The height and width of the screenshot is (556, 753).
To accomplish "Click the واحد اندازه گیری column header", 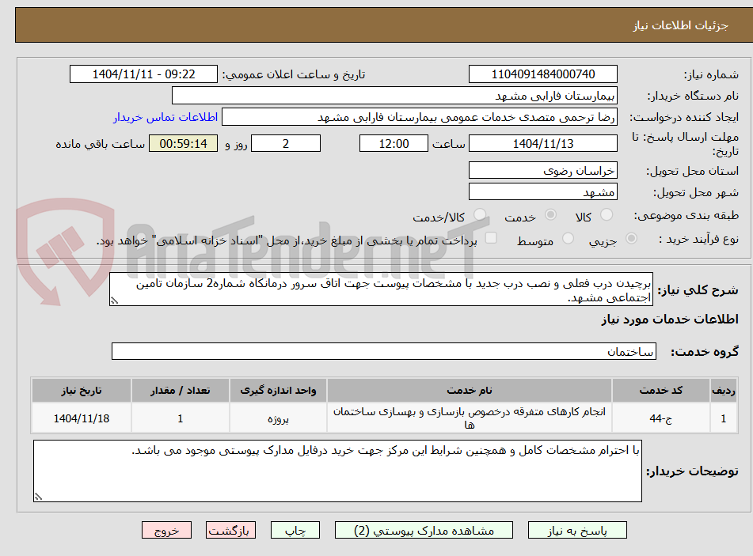I will 278,391.
